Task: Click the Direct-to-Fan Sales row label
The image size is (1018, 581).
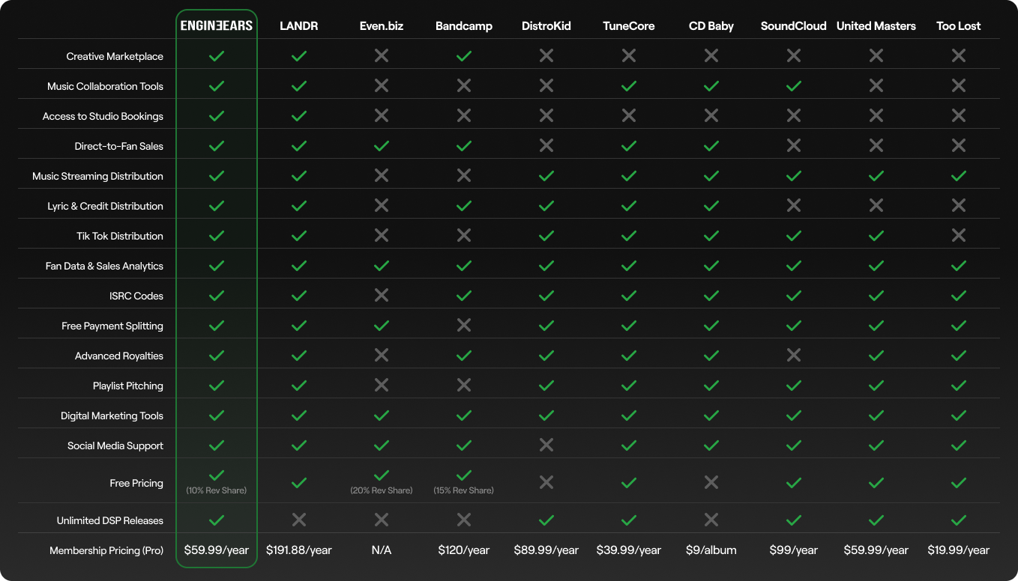Action: click(118, 146)
